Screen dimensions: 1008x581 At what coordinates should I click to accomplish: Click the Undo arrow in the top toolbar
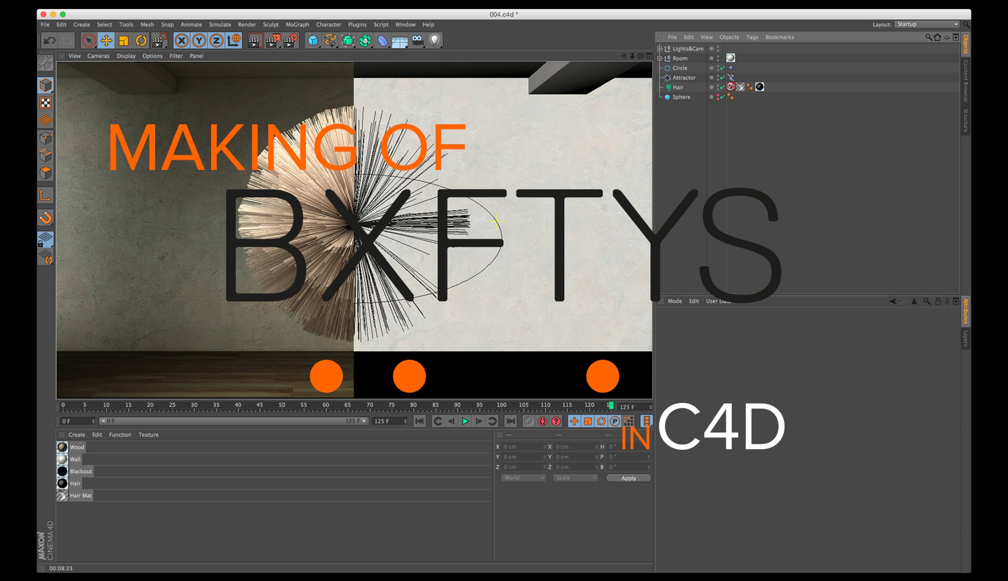(50, 41)
